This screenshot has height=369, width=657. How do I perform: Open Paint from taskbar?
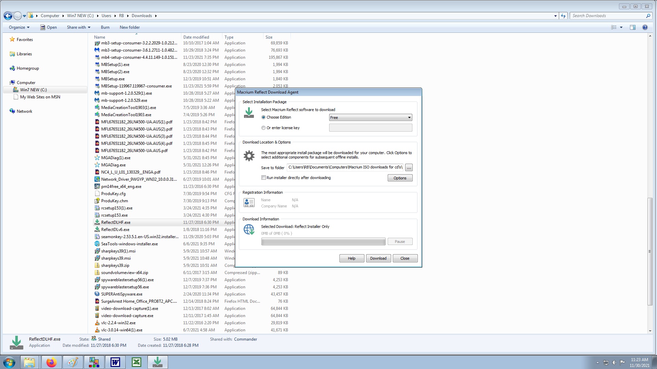click(x=73, y=363)
